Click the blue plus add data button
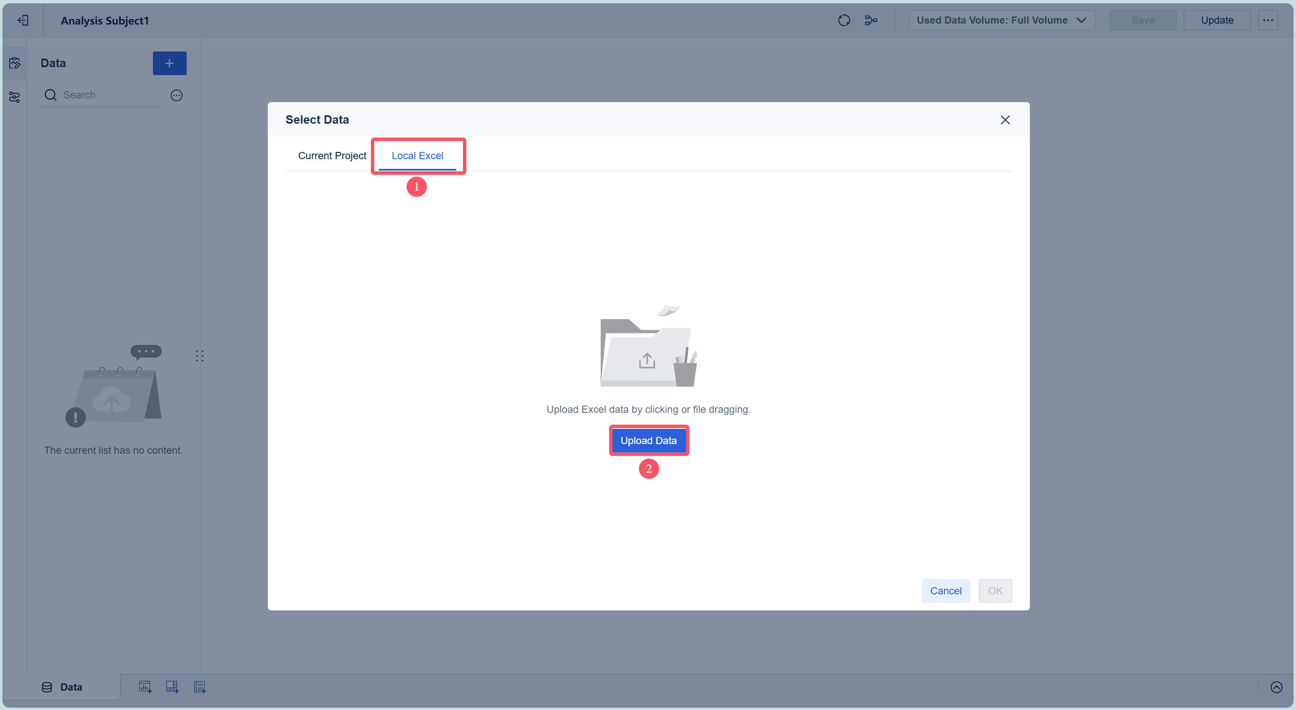Screen dimensions: 1296x710 click(x=169, y=63)
